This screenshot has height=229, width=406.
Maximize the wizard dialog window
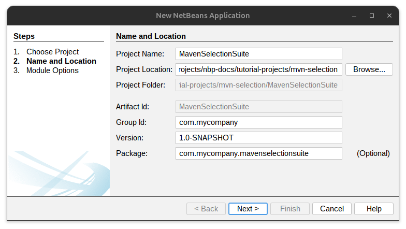pyautogui.click(x=372, y=16)
